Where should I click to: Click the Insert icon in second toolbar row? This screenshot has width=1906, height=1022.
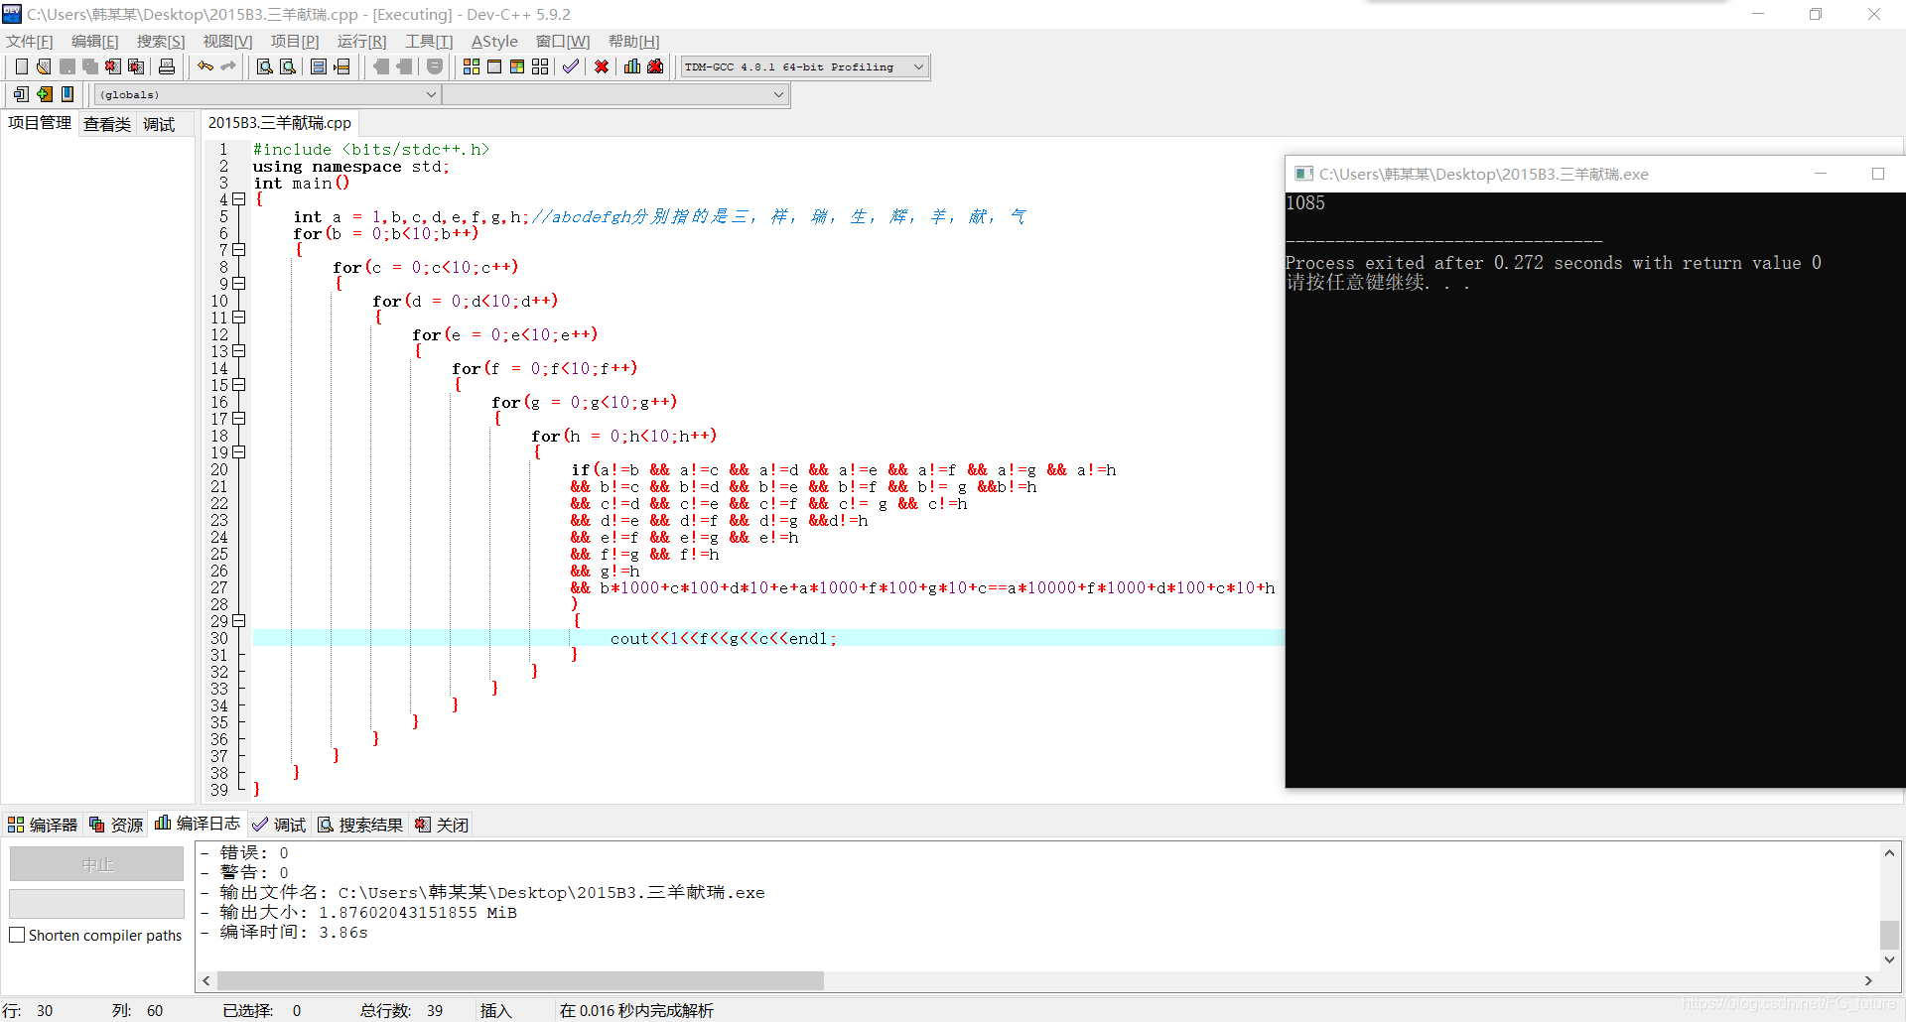[21, 94]
